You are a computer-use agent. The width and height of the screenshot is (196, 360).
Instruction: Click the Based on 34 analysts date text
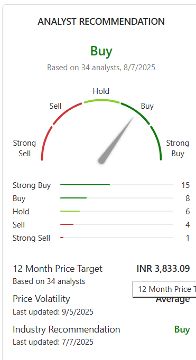tap(101, 68)
